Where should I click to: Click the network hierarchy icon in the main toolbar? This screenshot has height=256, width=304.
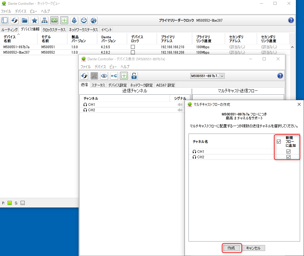[x=44, y=20]
